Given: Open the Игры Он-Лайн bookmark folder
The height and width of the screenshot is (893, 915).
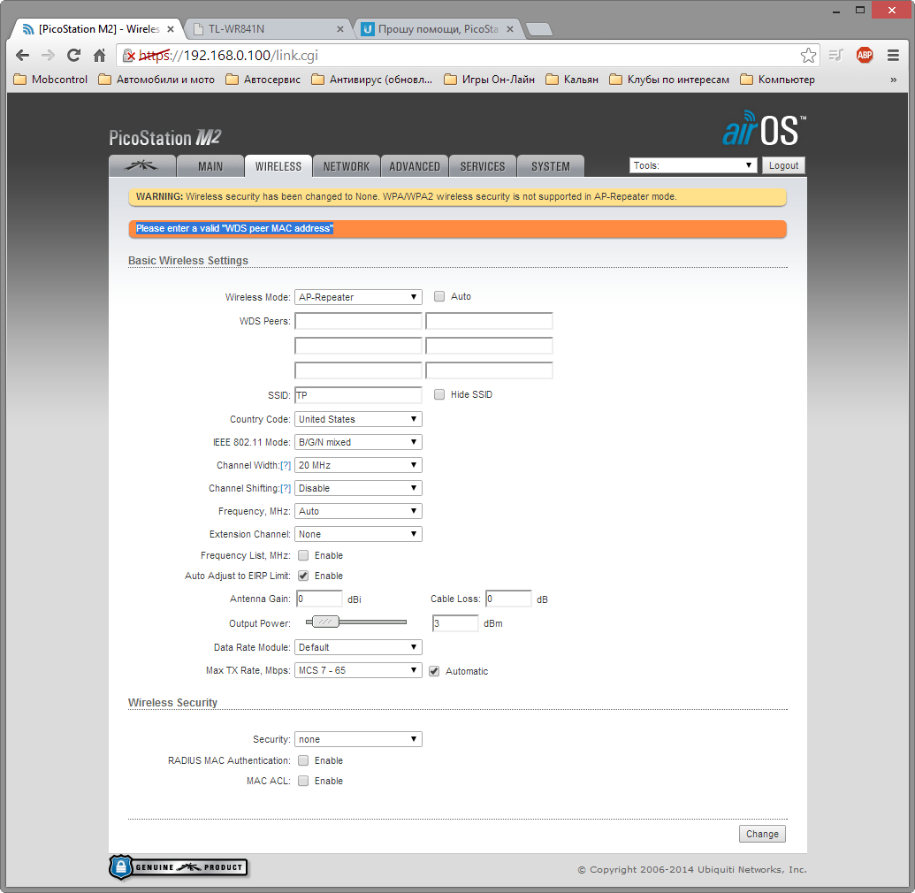Looking at the screenshot, I should tap(490, 80).
